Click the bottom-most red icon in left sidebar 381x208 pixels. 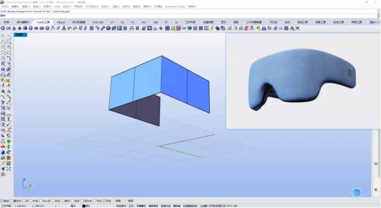point(3,174)
